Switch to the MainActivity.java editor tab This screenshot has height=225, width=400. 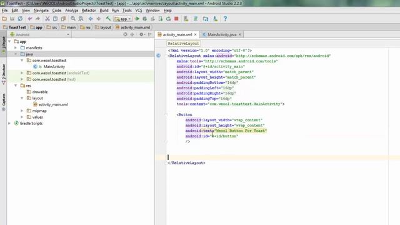coord(222,34)
